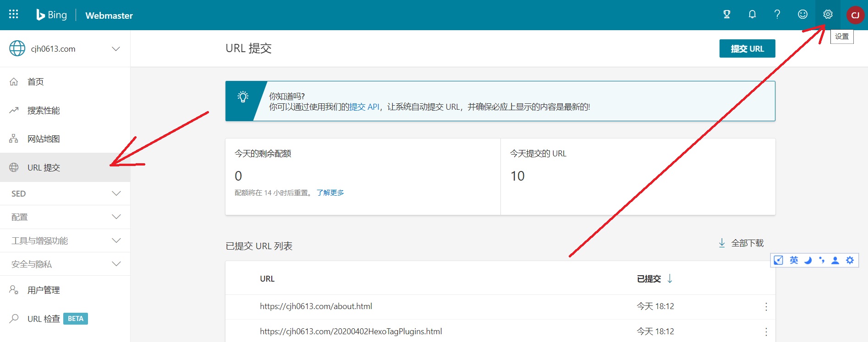Click the sort arrow next to 已提交
This screenshot has height=342, width=868.
click(x=670, y=278)
